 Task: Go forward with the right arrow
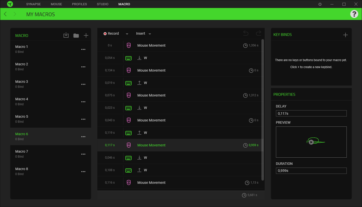point(15,14)
